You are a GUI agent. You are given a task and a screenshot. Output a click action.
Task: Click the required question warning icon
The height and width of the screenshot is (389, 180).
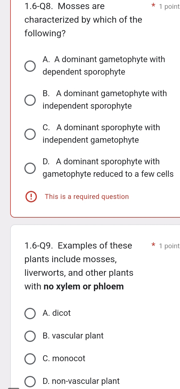pos(31,197)
